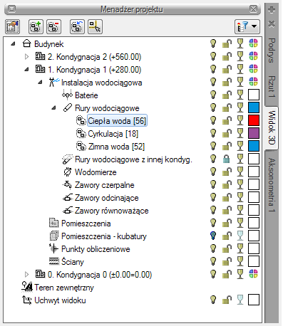Click the Budynek house icon

pyautogui.click(x=26, y=43)
